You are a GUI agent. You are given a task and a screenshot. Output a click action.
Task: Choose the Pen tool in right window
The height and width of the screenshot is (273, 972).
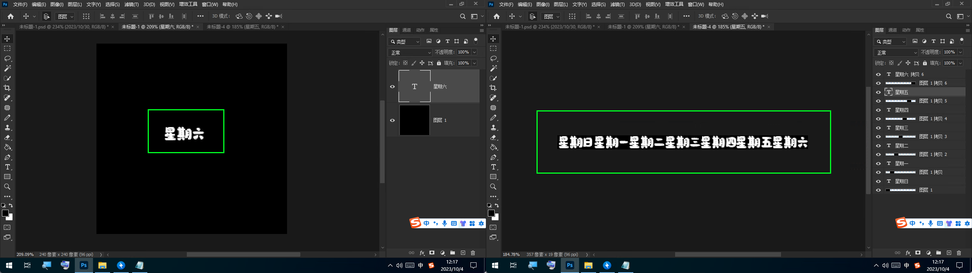493,157
